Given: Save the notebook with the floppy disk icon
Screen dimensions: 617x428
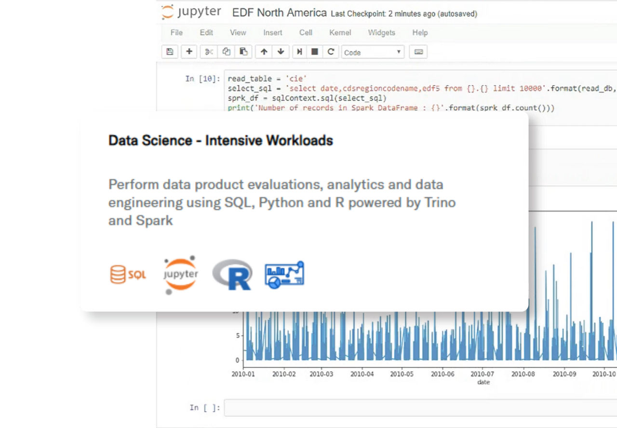Looking at the screenshot, I should click(170, 52).
